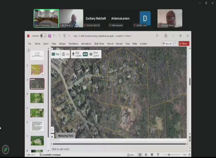Open the Insert tab
The image size is (216, 158).
(x=46, y=44)
